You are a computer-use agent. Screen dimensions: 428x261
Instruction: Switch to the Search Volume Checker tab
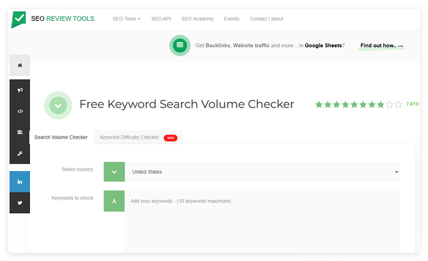61,138
